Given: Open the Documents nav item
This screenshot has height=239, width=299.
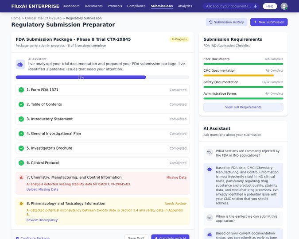Looking at the screenshot, I should 93,6.
